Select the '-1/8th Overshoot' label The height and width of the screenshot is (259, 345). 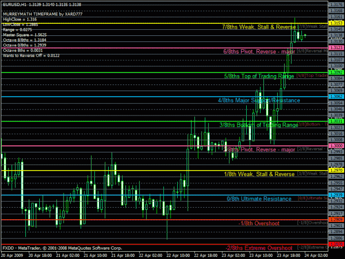click(259, 223)
